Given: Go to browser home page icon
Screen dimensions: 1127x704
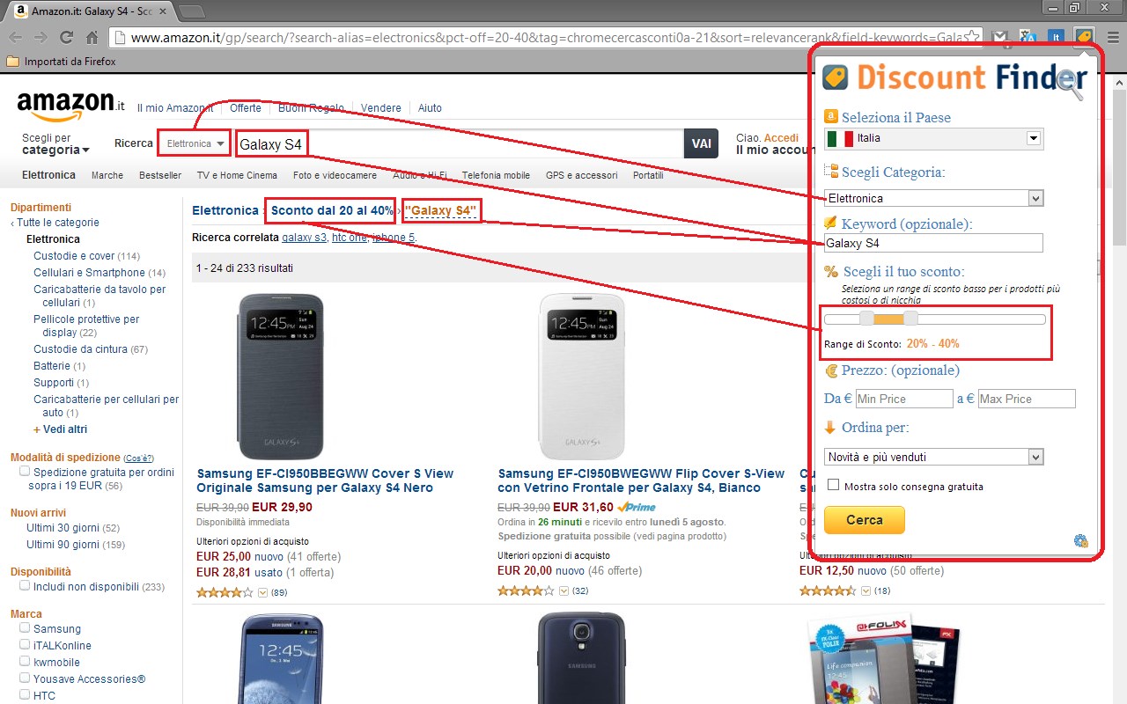Looking at the screenshot, I should [x=92, y=38].
